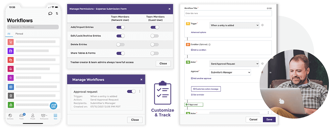Viewport: 329px width, 129px height.
Task: Enable Delete Entries for Network User
Action: tap(120, 45)
